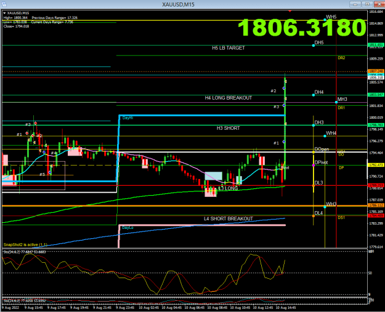Click the 10 Aug 14:45 time axis label
The image size is (385, 312).
tap(286, 308)
